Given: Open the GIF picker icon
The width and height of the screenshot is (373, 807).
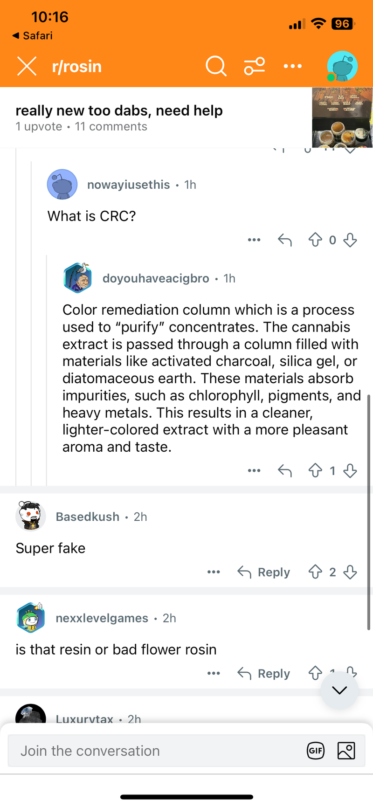Looking at the screenshot, I should 316,751.
